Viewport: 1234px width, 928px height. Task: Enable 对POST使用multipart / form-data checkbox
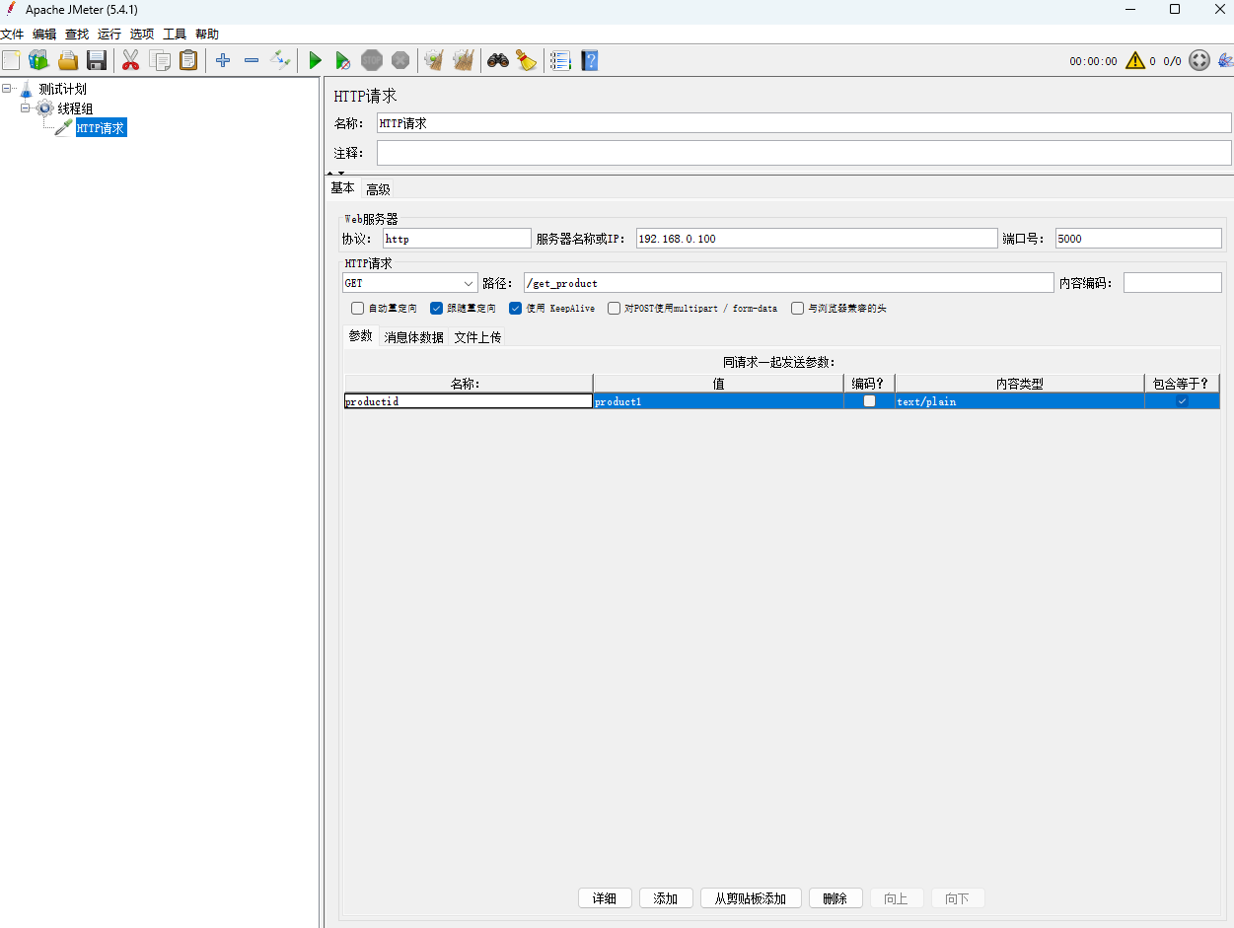(x=615, y=309)
